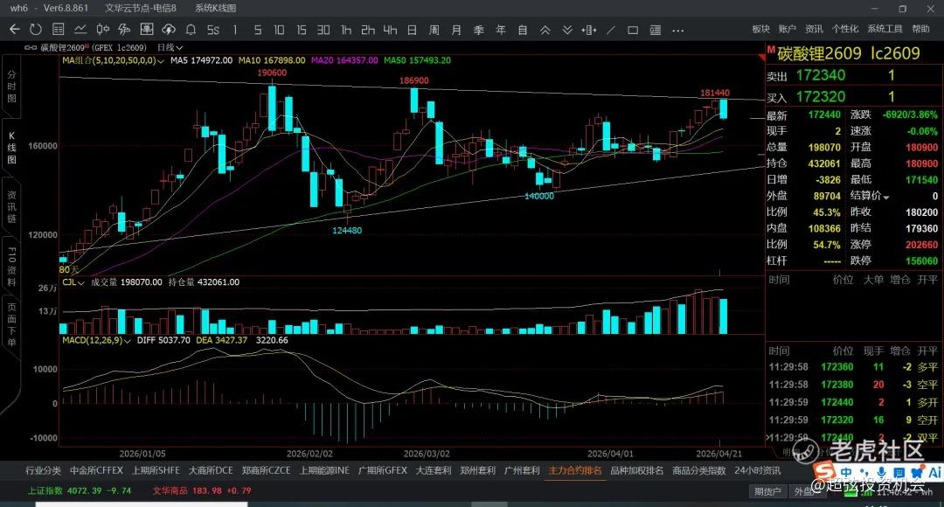This screenshot has width=944, height=507.
Task: Open the alert bell icon
Action: coord(191,30)
